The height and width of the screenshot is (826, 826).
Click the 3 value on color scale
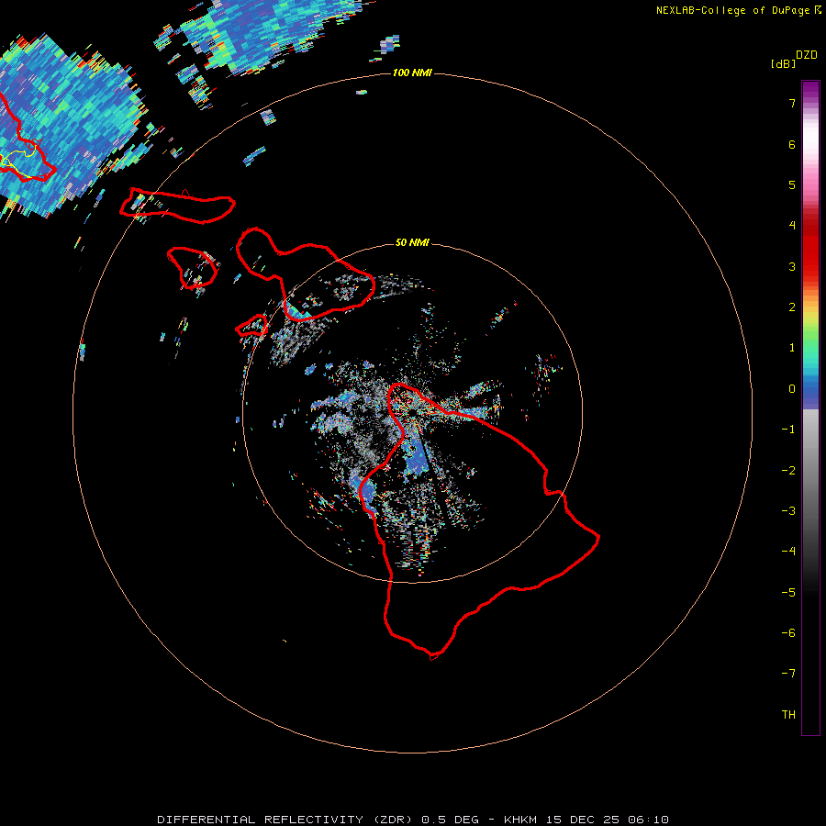[x=792, y=266]
